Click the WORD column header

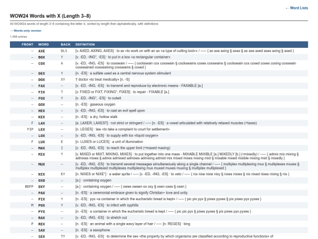click(x=44, y=44)
